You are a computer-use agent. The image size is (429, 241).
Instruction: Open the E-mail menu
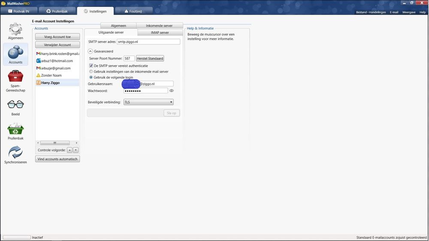click(x=394, y=12)
